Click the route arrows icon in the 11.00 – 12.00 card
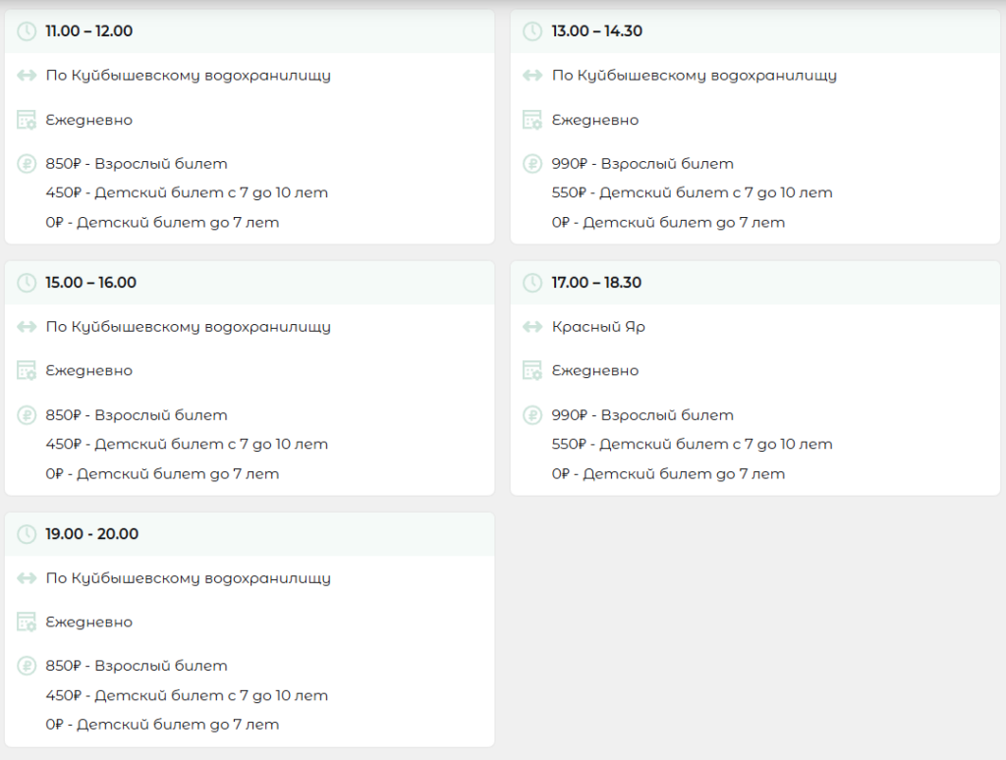Viewport: 1006px width, 760px height. pyautogui.click(x=27, y=76)
